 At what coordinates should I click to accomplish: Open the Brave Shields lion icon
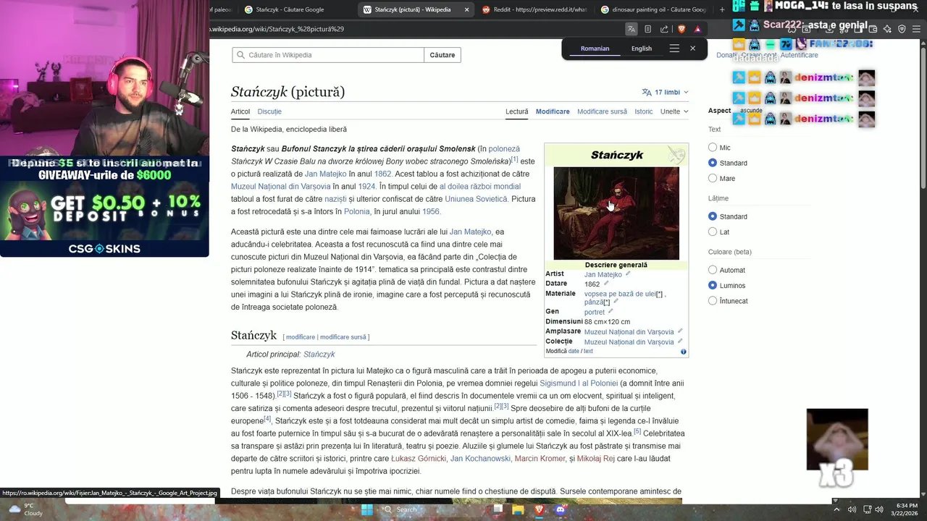click(x=681, y=29)
